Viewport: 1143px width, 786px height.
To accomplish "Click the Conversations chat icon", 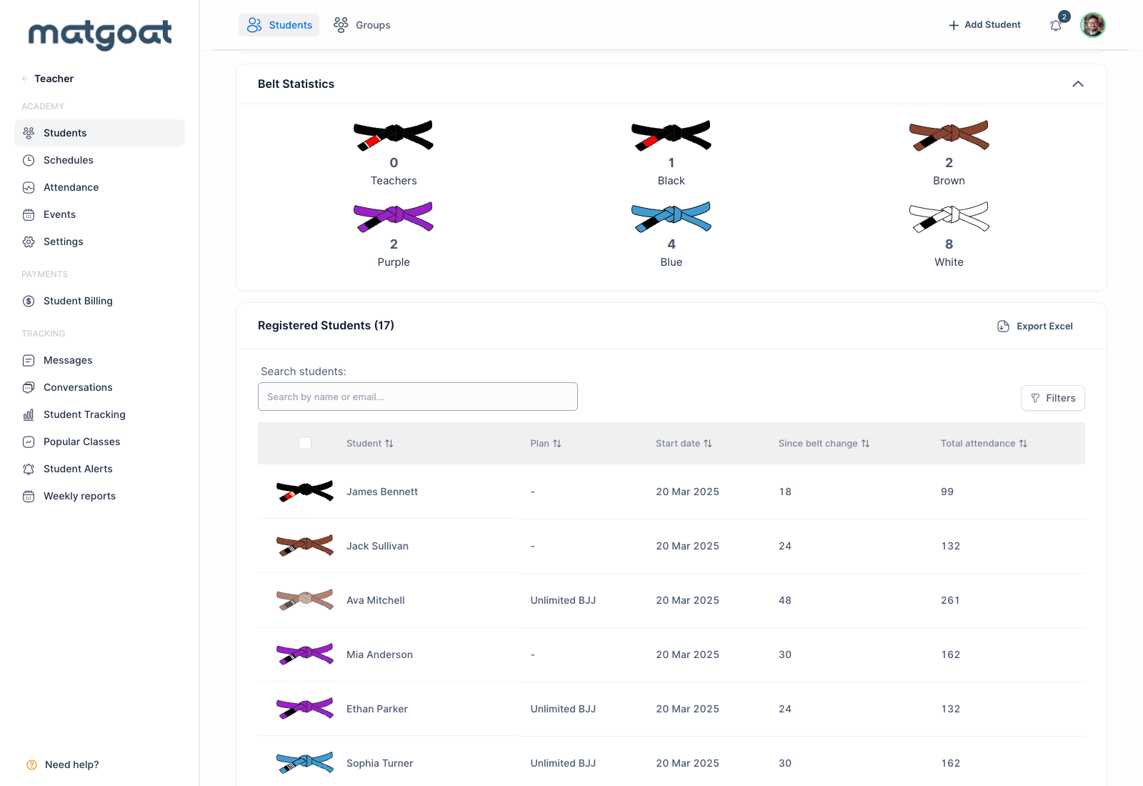I will [29, 387].
